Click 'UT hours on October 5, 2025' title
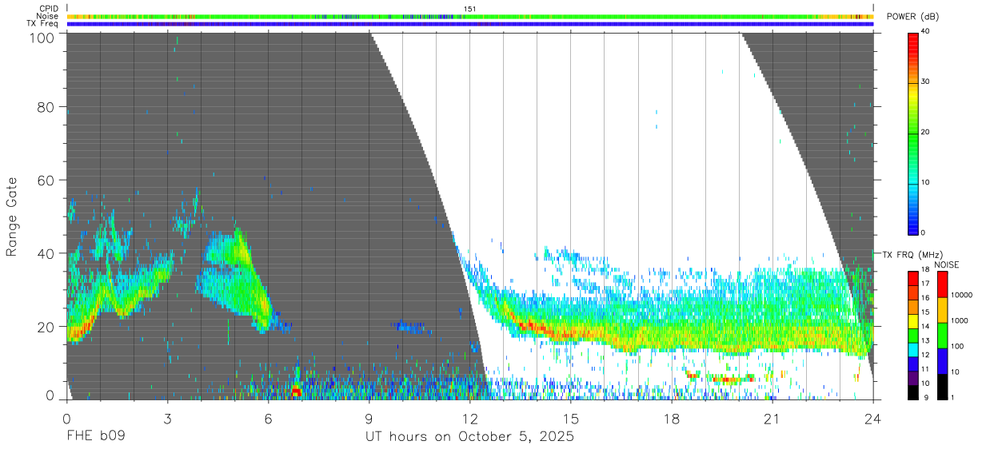The width and height of the screenshot is (982, 453). 469,437
